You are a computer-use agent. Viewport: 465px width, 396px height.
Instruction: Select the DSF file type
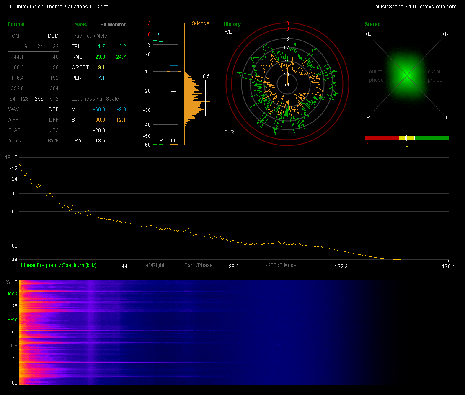(53, 109)
